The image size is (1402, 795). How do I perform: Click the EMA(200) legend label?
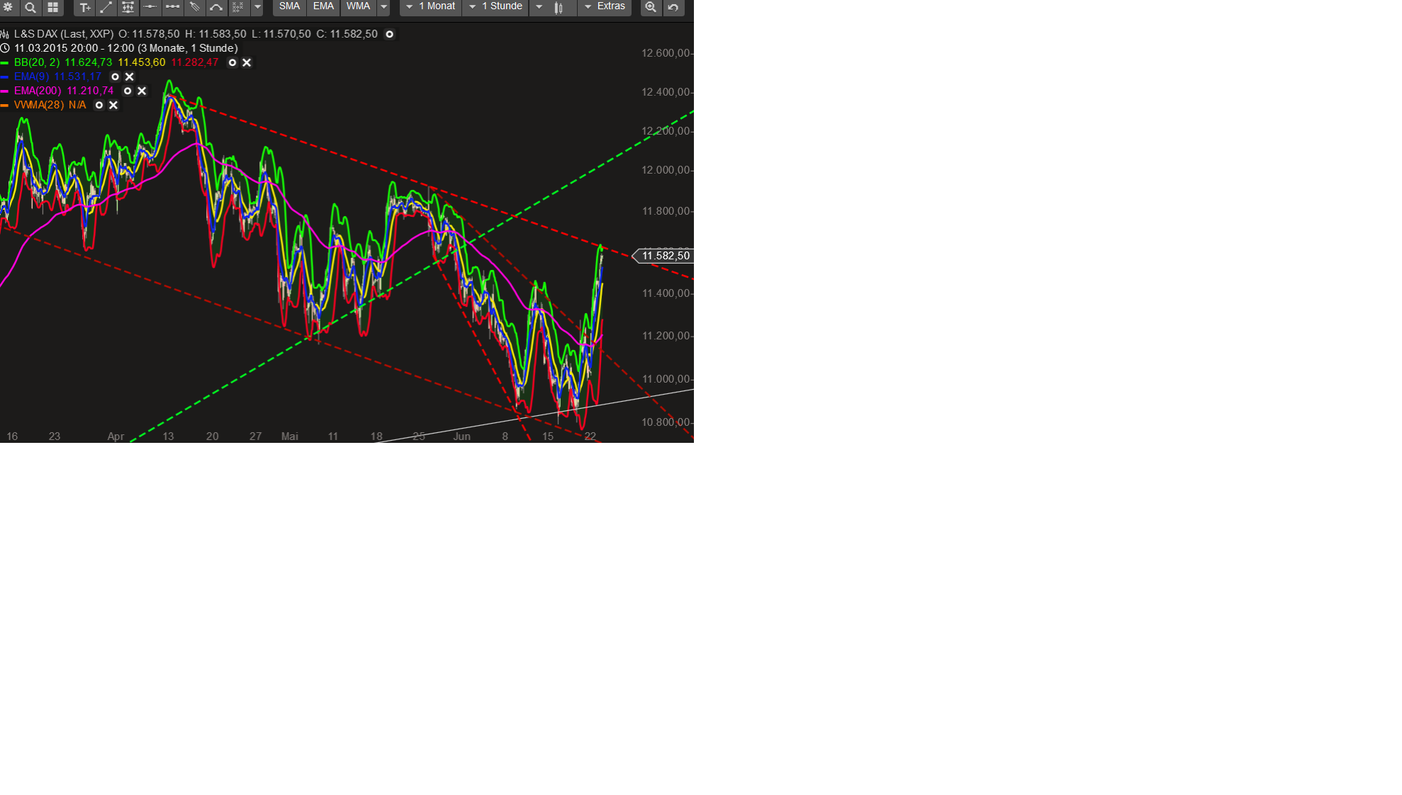[38, 91]
